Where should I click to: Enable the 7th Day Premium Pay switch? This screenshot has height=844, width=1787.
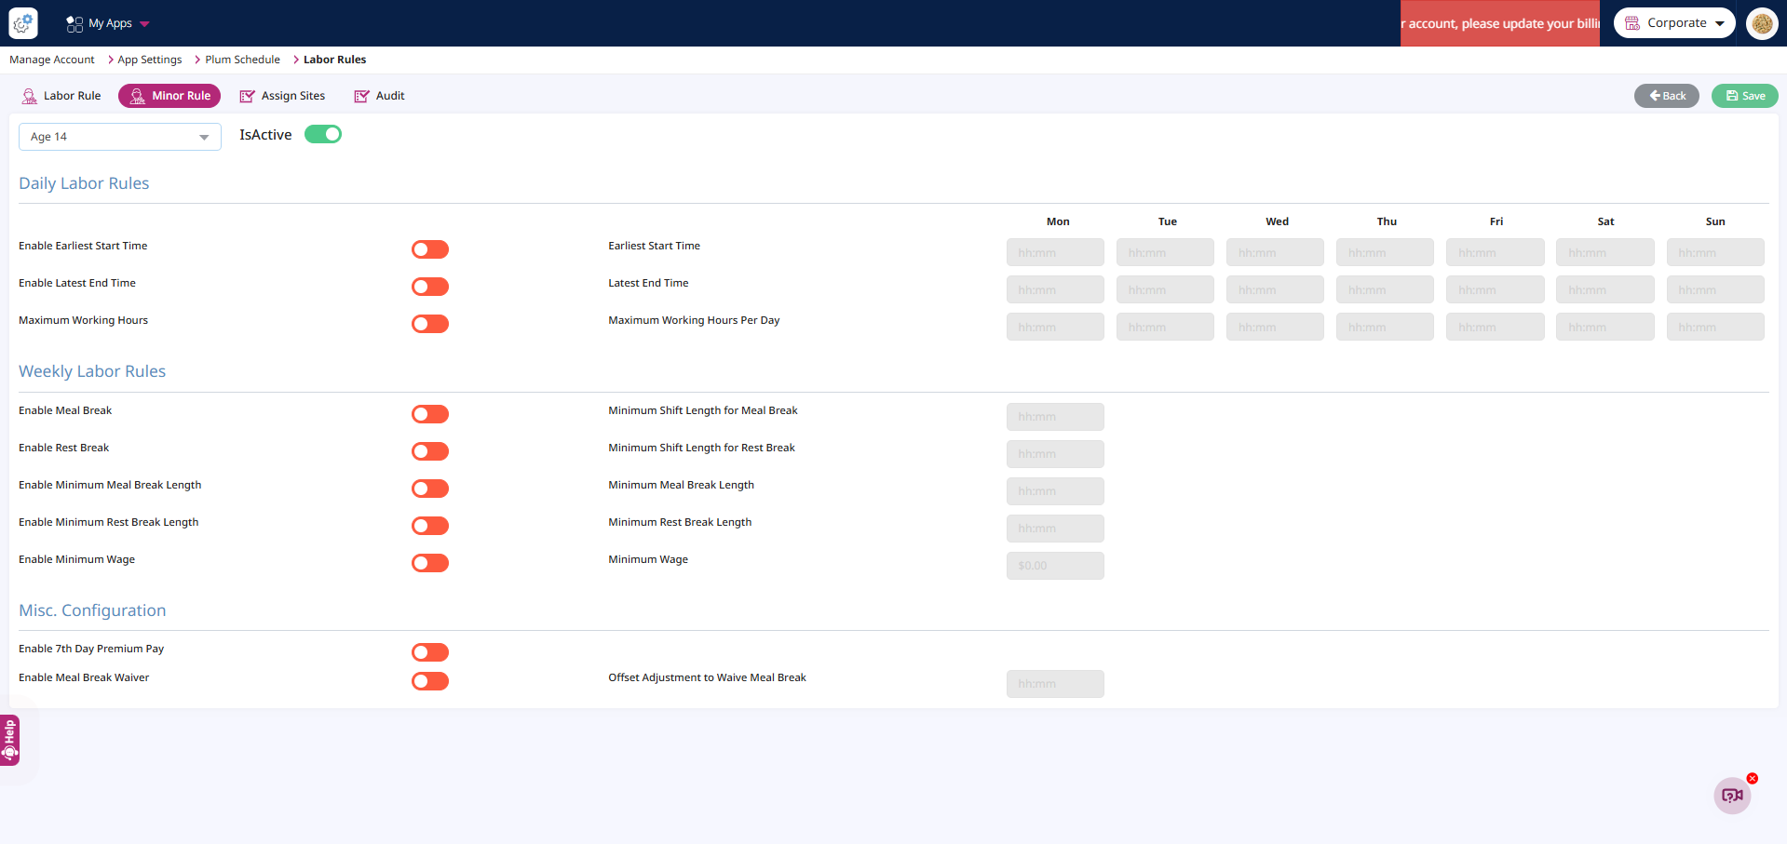(x=430, y=652)
